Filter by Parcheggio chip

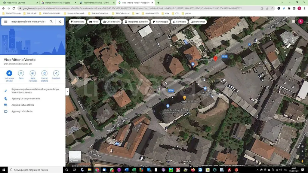(160, 22)
